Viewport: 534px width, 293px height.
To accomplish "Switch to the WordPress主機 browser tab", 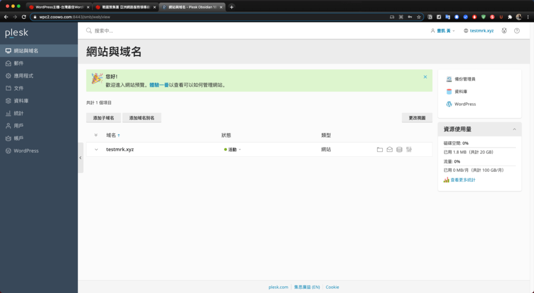I will coord(59,7).
